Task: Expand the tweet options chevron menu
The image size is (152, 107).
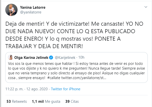Action: [x=145, y=7]
